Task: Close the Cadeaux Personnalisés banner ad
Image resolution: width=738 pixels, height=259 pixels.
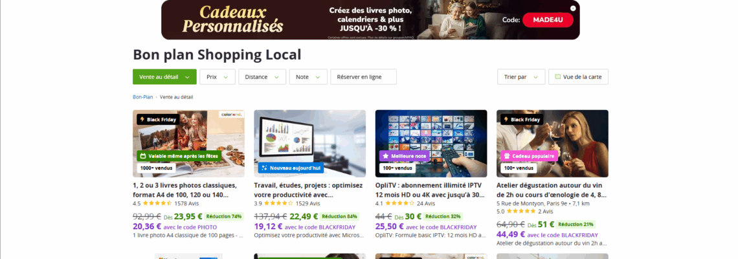Action: pos(573,8)
